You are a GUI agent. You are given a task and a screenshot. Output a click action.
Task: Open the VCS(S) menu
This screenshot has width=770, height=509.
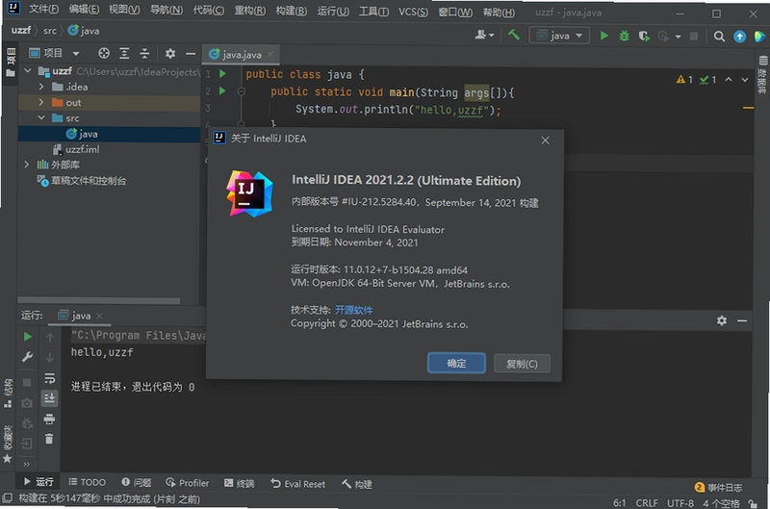pos(413,12)
